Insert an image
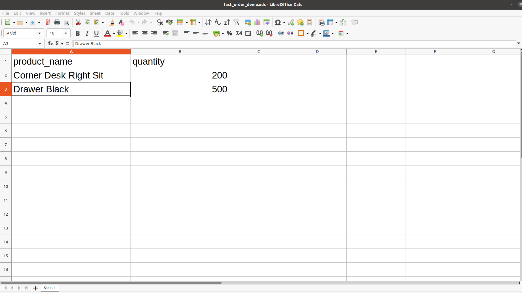The width and height of the screenshot is (522, 293). point(248,22)
